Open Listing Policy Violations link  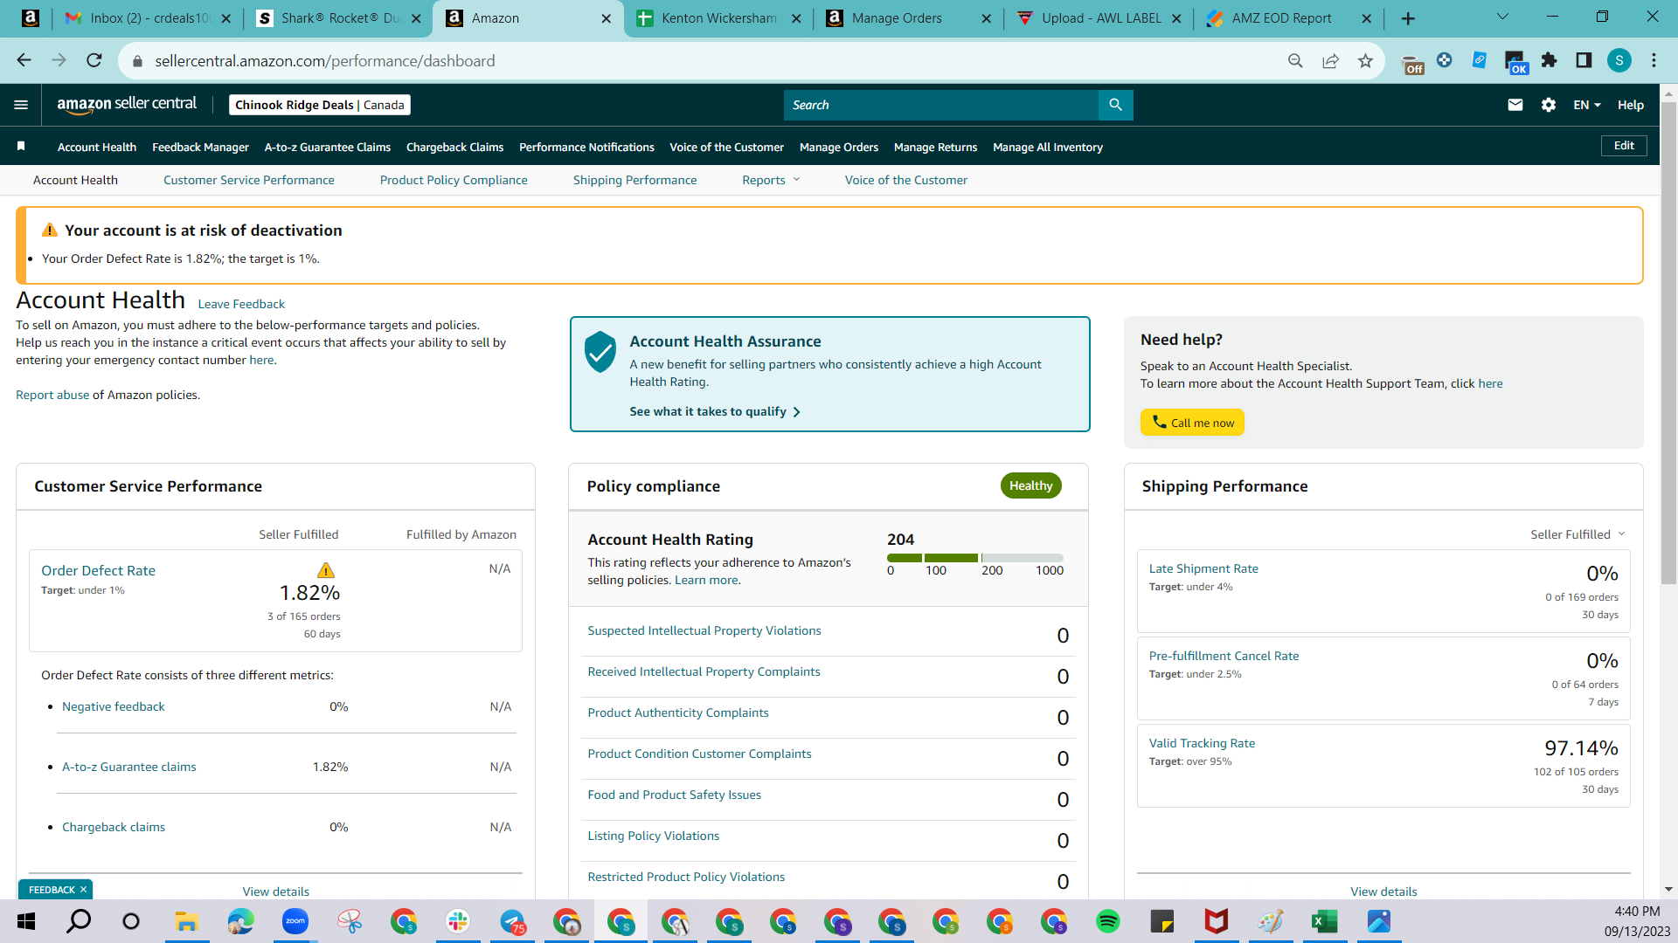click(x=654, y=836)
